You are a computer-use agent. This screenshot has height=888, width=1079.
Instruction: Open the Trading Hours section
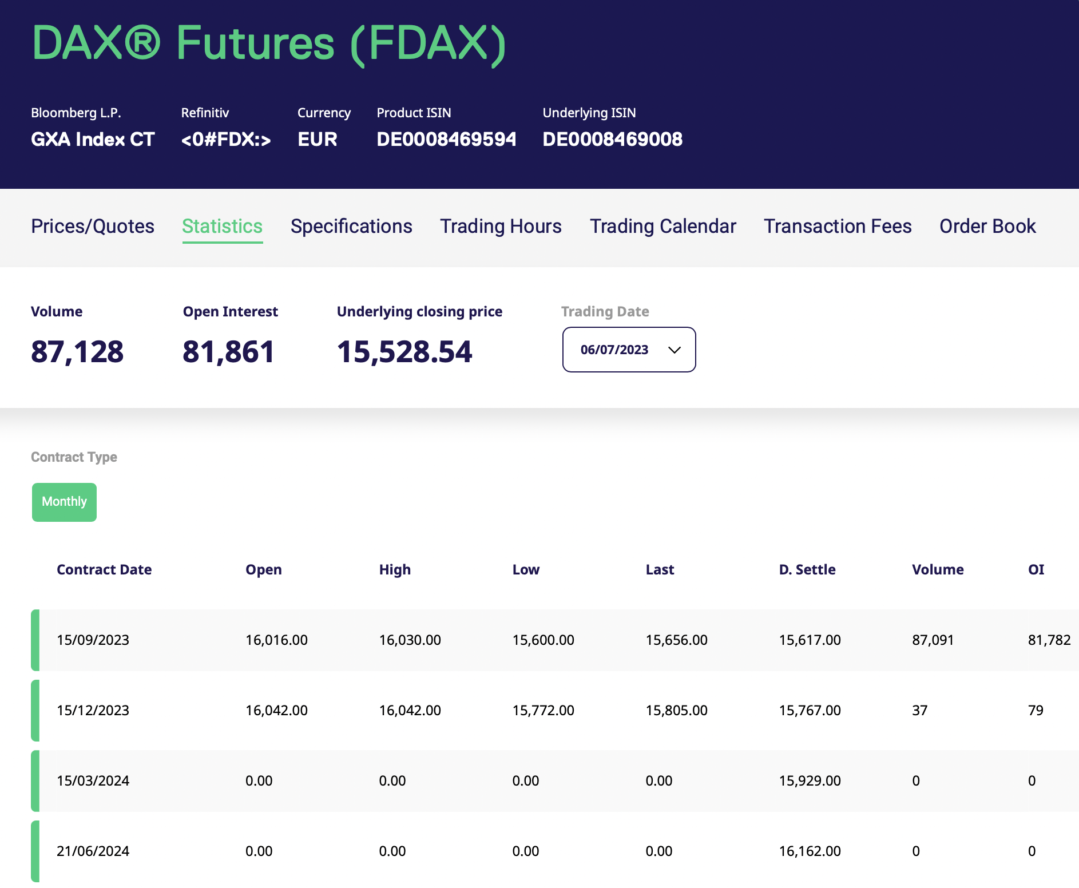tap(500, 227)
